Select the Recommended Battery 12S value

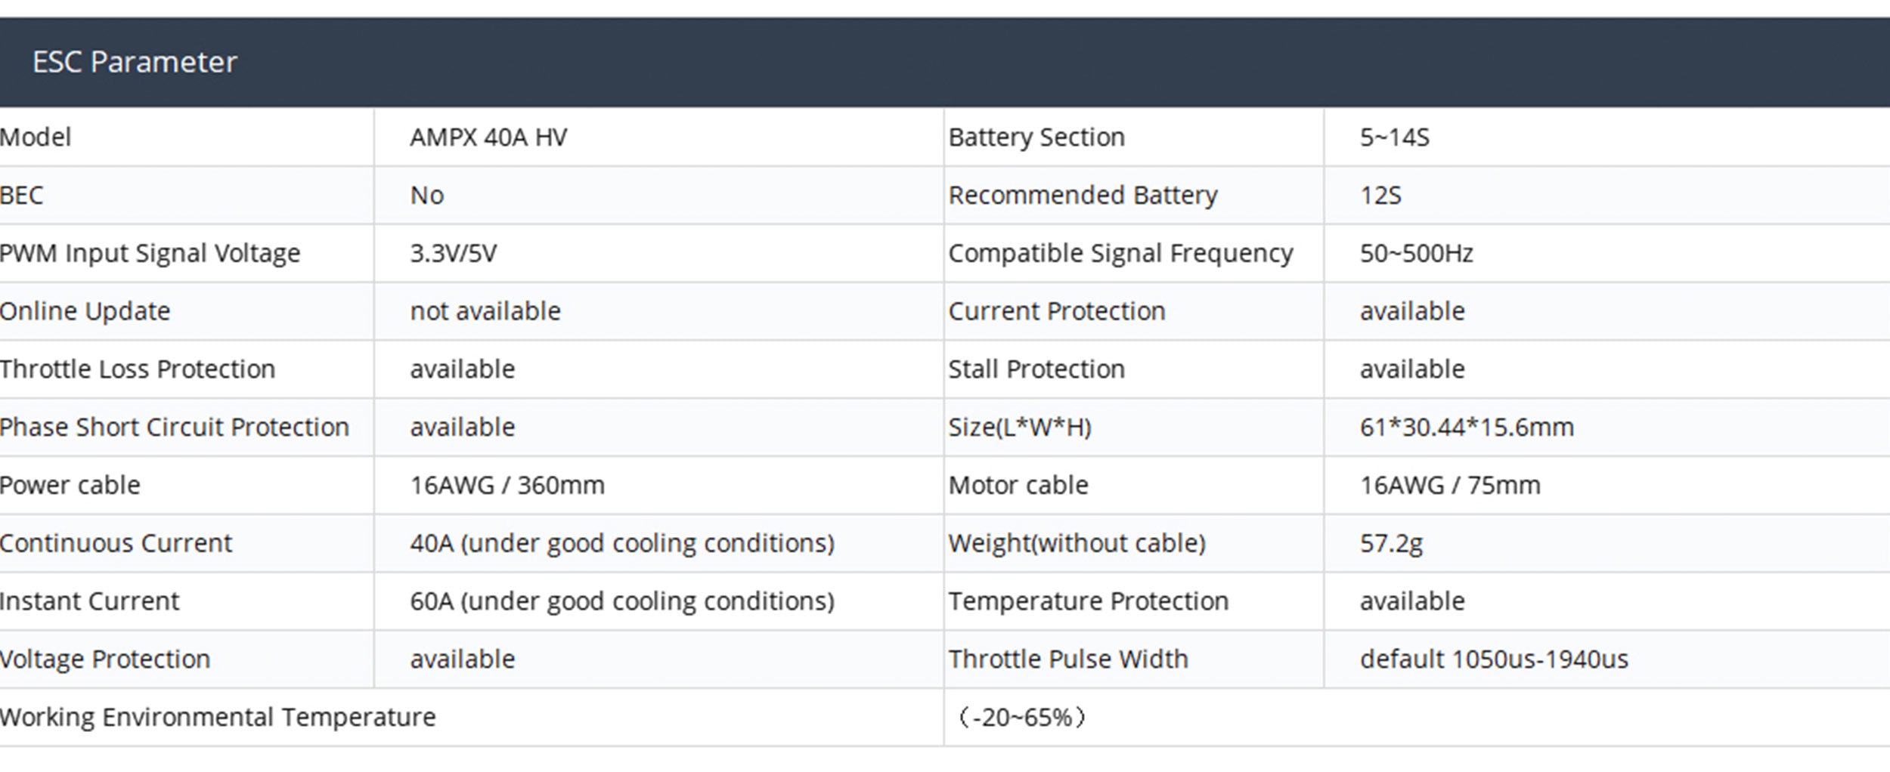[x=1380, y=196]
